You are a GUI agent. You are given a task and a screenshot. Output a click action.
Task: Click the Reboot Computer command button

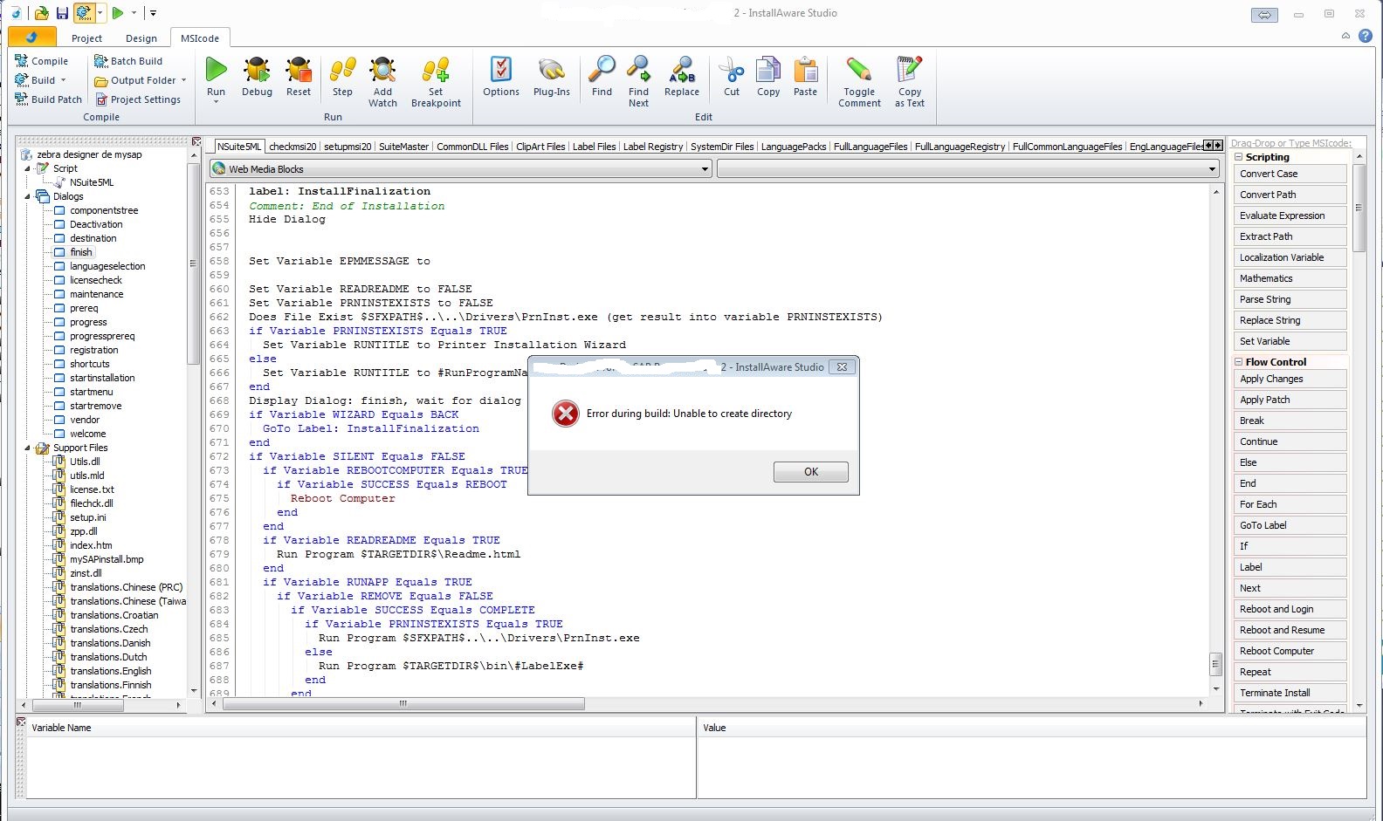[1290, 651]
